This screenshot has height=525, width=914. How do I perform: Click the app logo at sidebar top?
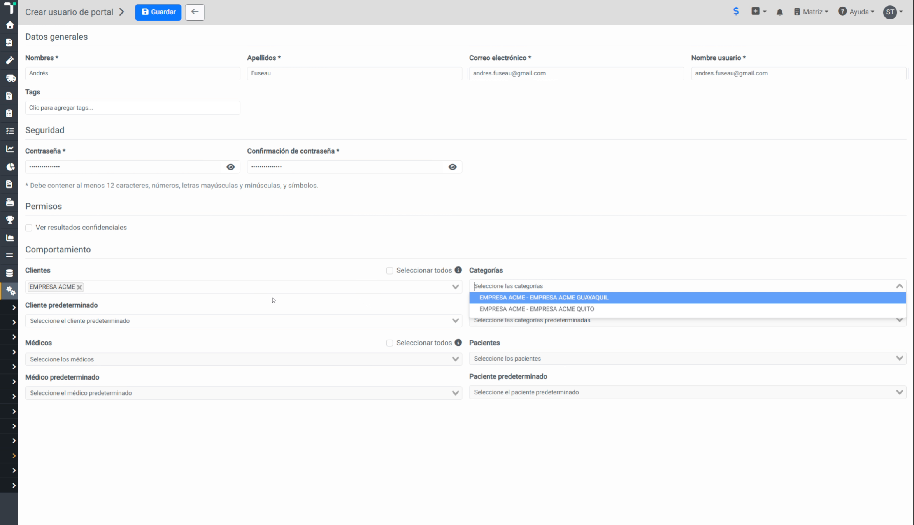pos(9,7)
